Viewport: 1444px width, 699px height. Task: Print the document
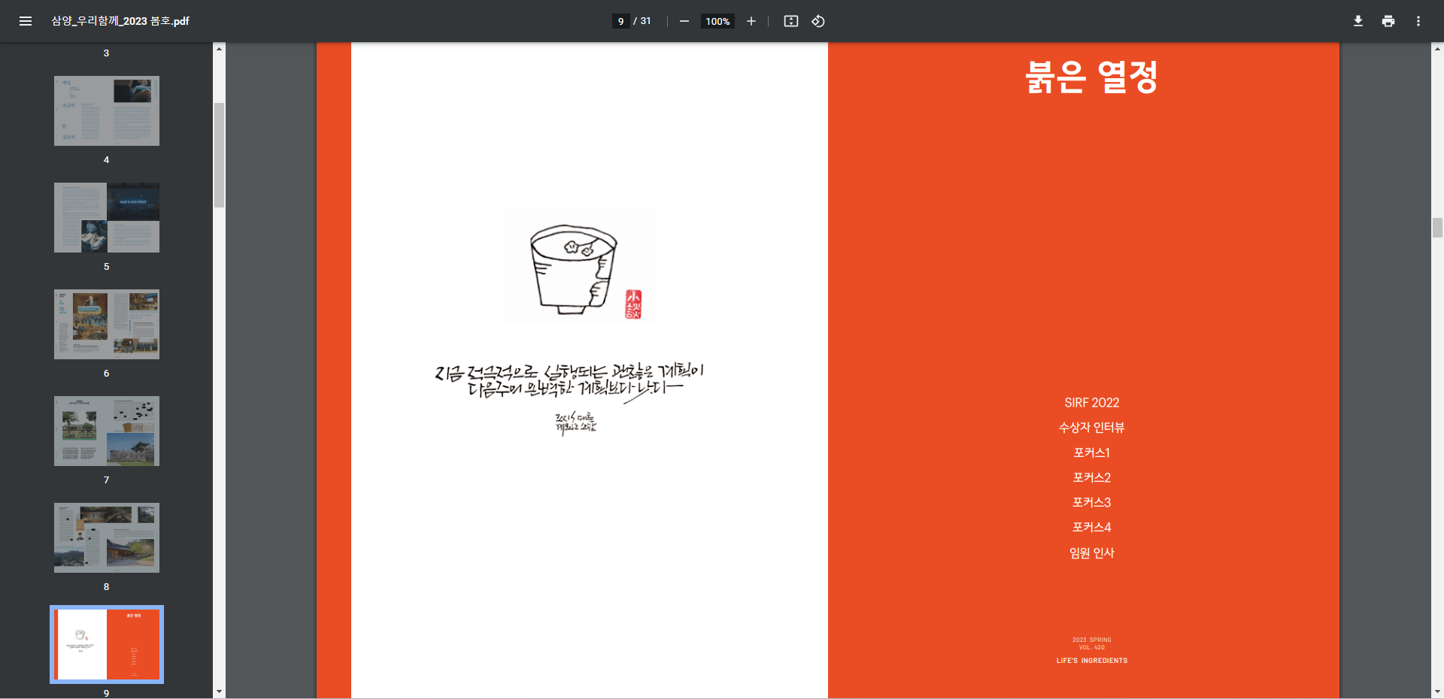point(1388,21)
